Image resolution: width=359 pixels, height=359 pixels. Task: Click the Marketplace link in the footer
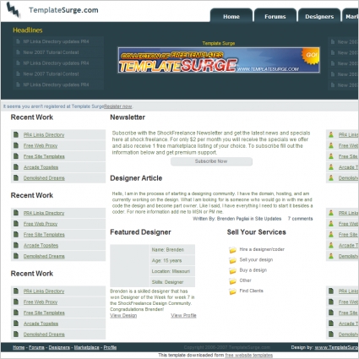click(86, 347)
